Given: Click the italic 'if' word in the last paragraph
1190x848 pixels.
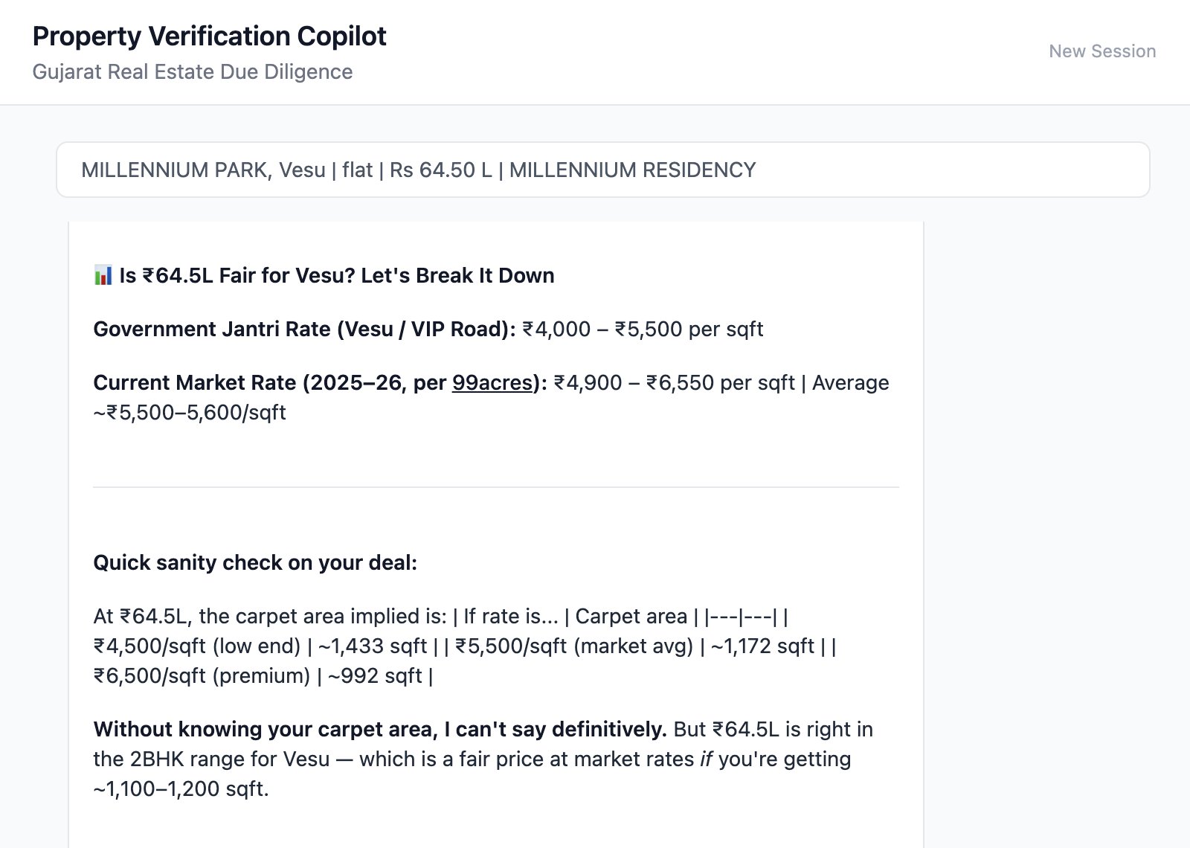Looking at the screenshot, I should (707, 759).
